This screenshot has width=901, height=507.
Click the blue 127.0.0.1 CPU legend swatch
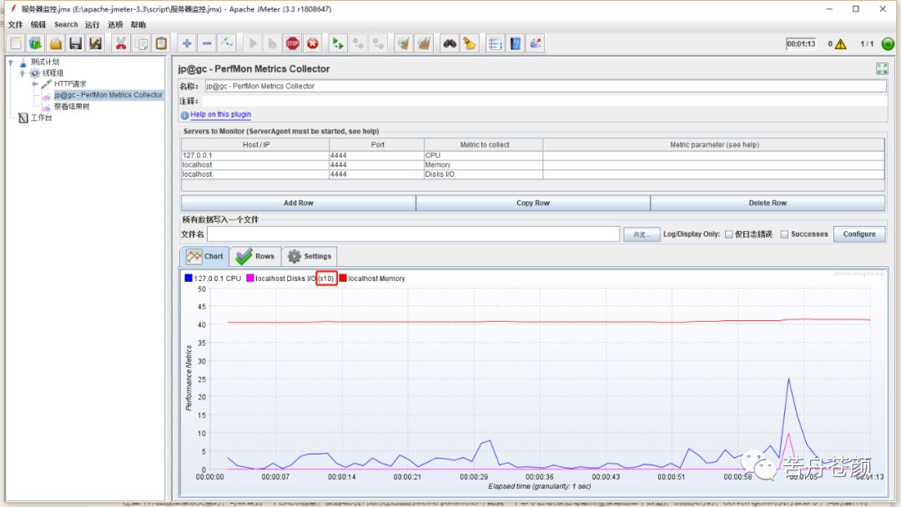tap(189, 279)
